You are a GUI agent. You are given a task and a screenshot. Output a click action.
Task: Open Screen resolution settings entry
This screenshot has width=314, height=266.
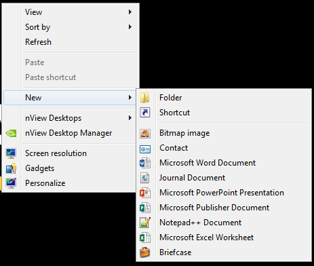[x=70, y=153]
